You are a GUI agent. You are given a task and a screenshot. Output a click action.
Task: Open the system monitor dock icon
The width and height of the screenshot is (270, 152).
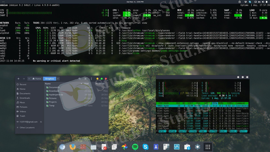point(177,147)
